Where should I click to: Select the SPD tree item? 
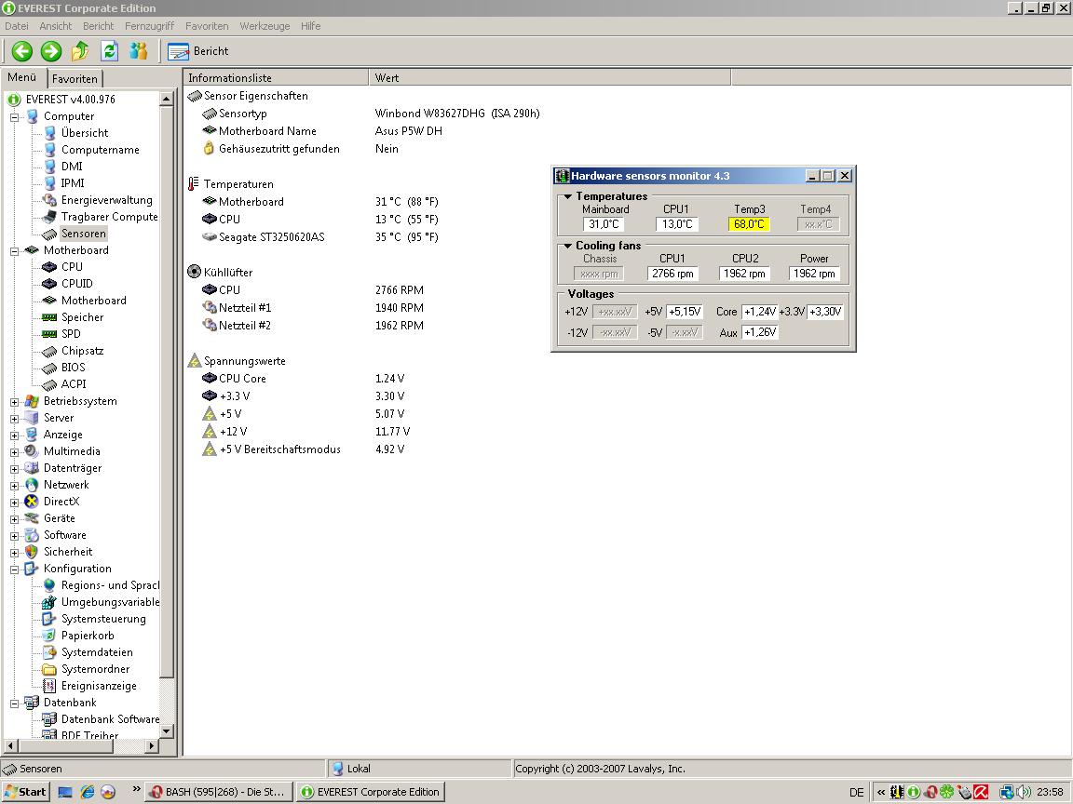(x=71, y=334)
